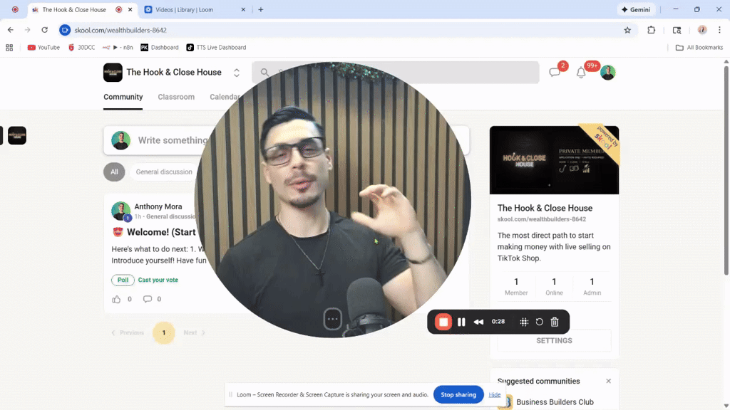Open skool.com/wealthbuilders-8642 link in sidebar
The image size is (730, 410).
[542, 219]
